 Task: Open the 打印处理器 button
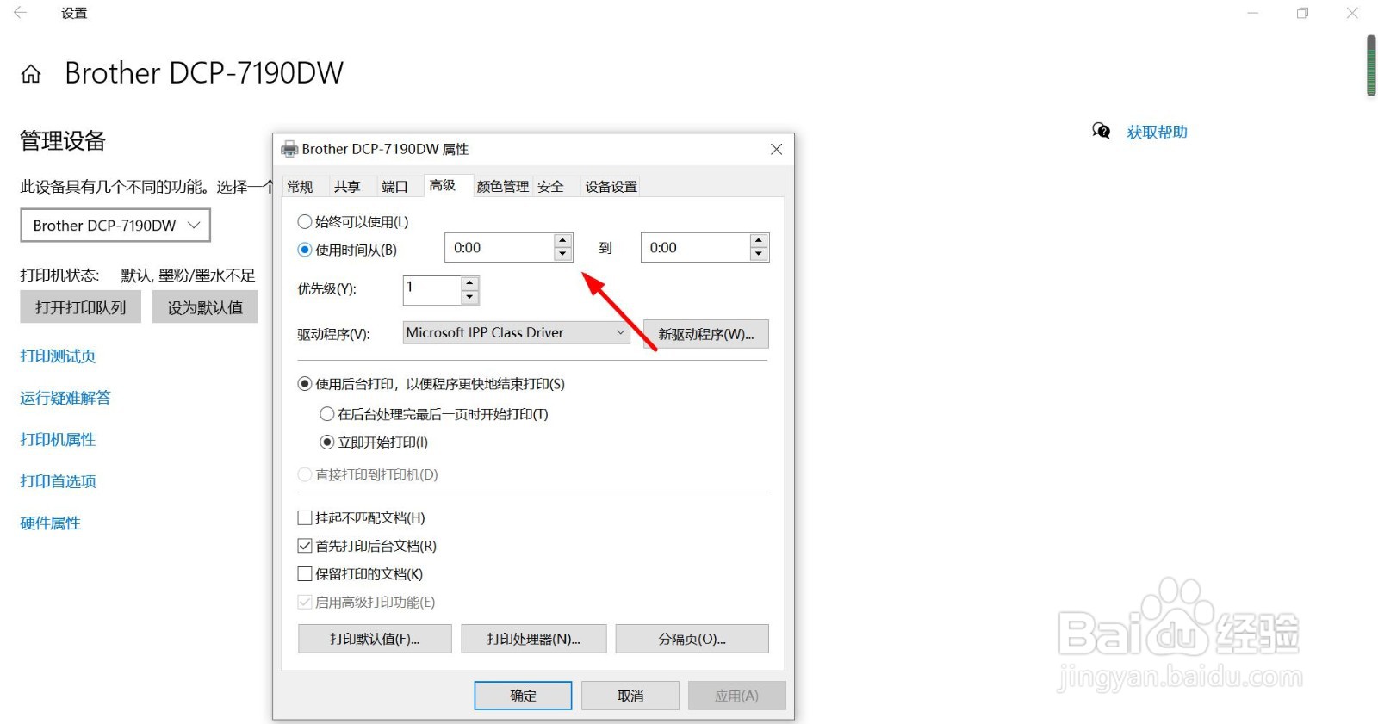(534, 639)
